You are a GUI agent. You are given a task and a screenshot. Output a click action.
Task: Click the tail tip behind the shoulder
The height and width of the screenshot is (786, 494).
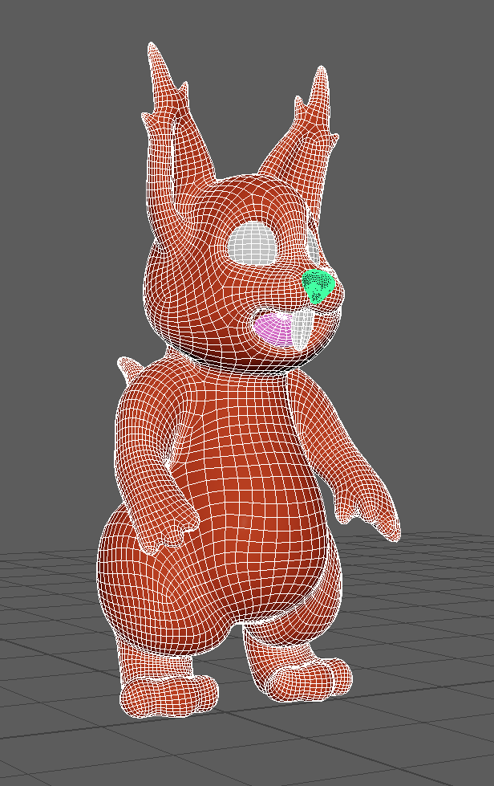point(129,370)
